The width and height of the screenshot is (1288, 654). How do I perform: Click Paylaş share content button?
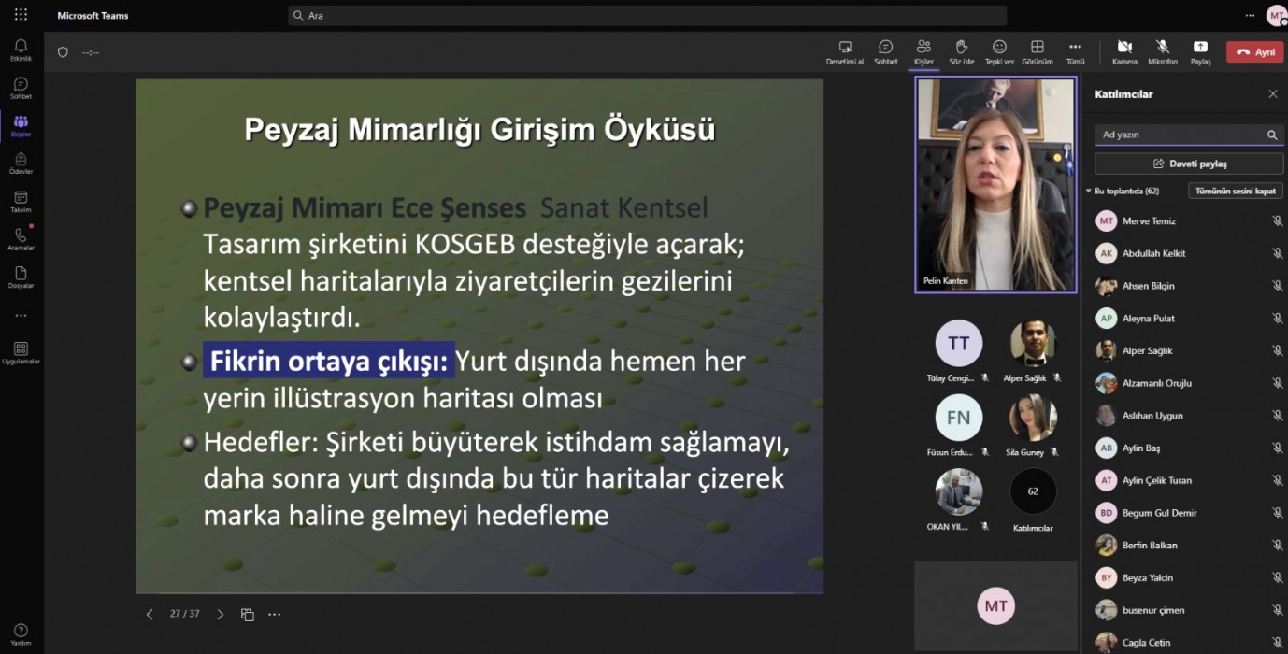point(1200,52)
